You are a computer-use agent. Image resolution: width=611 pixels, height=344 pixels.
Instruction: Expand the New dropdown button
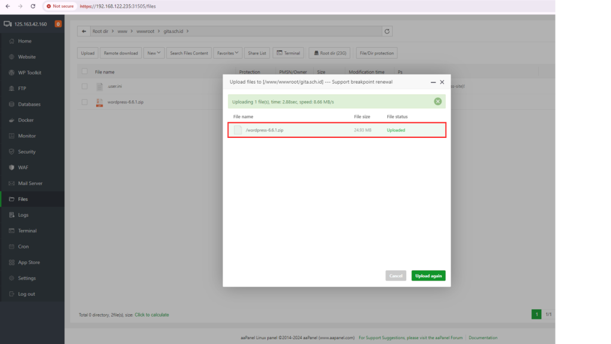(154, 53)
